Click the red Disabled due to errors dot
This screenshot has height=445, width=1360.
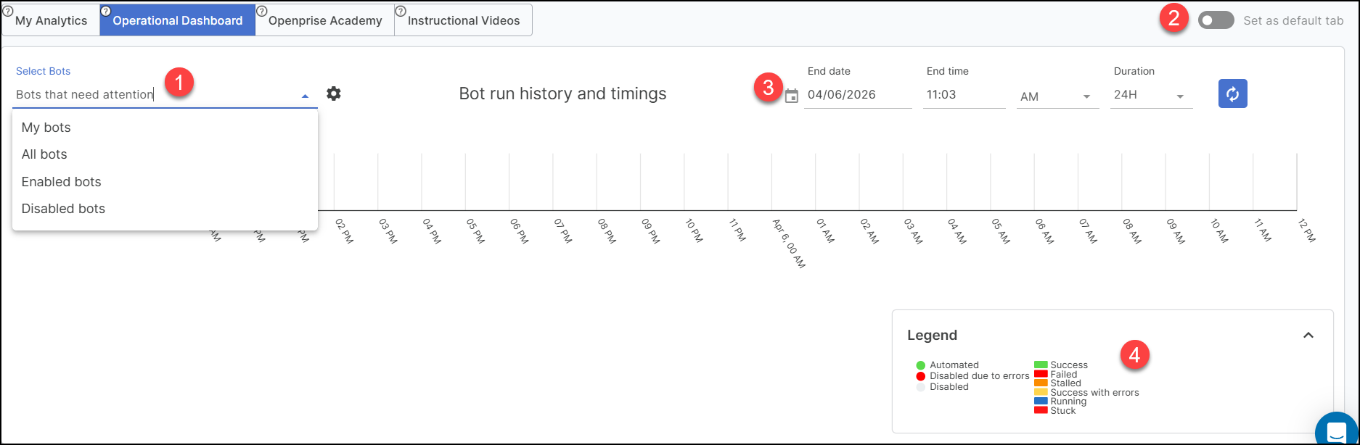click(x=921, y=376)
